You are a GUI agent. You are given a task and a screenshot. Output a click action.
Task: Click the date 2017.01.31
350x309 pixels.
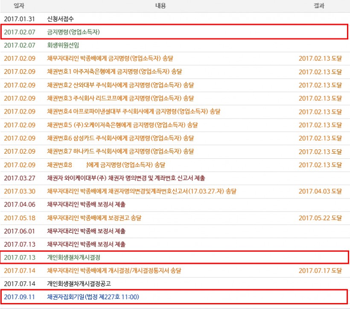(19, 19)
